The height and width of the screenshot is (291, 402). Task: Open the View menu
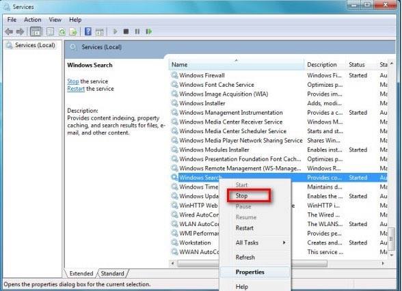pyautogui.click(x=55, y=20)
